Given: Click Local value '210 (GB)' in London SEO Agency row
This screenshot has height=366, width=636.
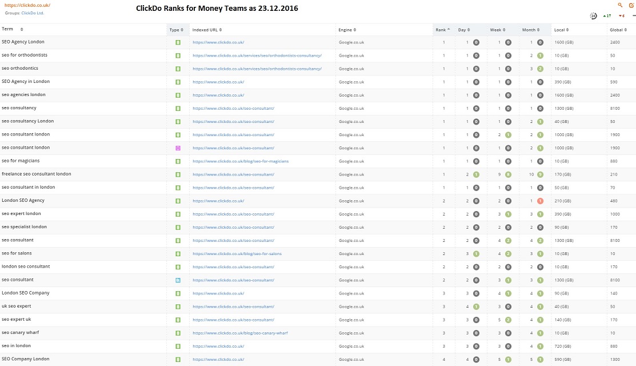Looking at the screenshot, I should tap(563, 201).
